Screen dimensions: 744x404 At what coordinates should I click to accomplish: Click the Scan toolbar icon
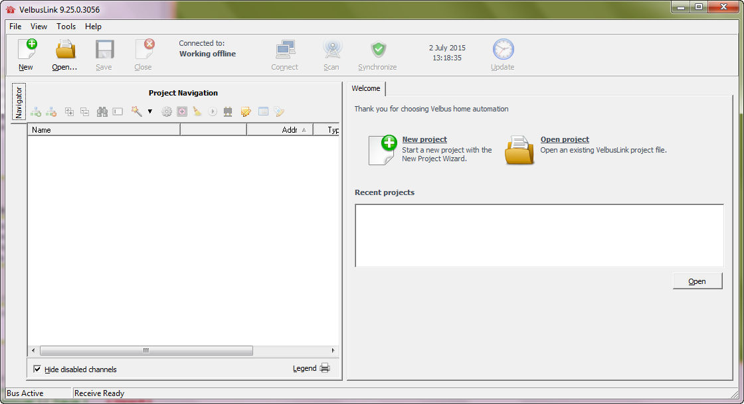click(331, 53)
